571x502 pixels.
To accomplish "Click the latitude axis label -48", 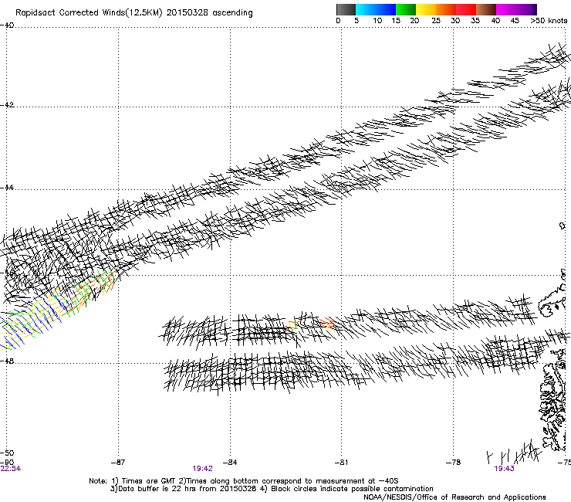I will 7,361.
